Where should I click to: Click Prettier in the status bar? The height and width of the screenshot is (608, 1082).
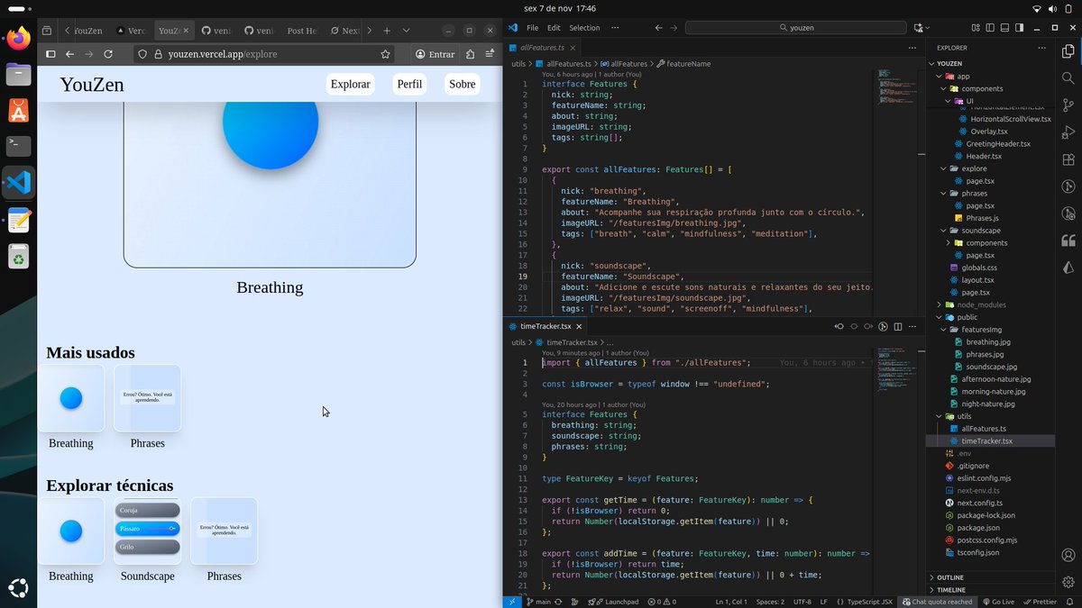click(1041, 602)
